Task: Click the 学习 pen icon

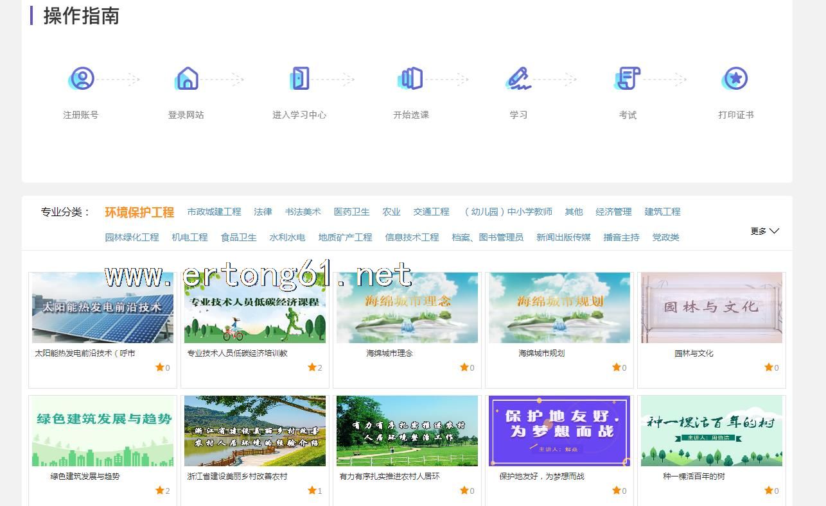Action: point(518,79)
